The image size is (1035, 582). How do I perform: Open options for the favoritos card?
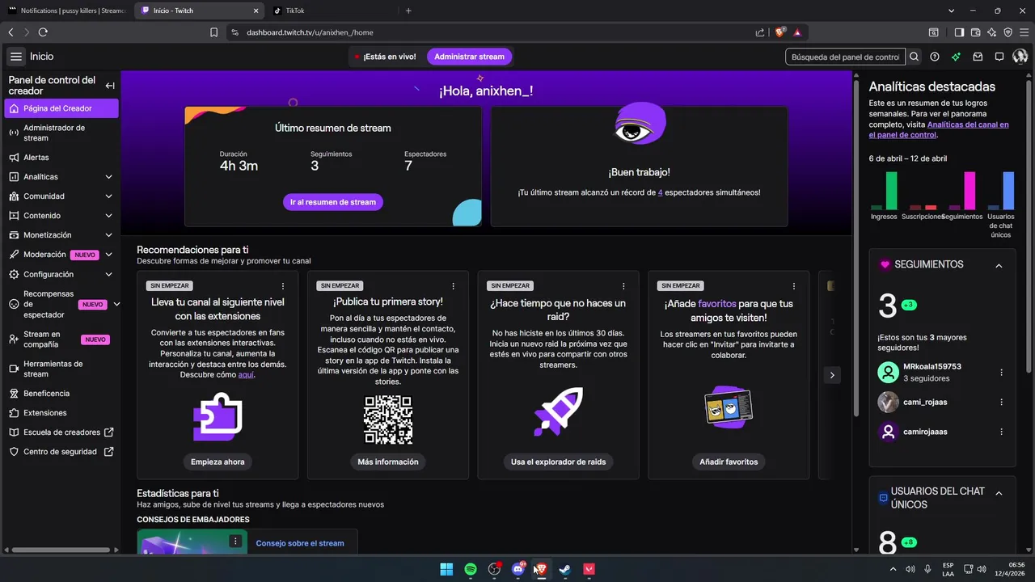[x=794, y=286]
